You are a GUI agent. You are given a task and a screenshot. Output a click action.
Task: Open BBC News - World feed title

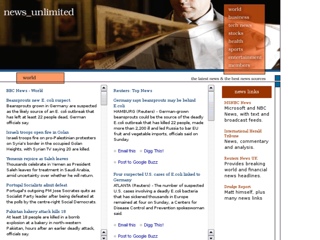[25, 91]
